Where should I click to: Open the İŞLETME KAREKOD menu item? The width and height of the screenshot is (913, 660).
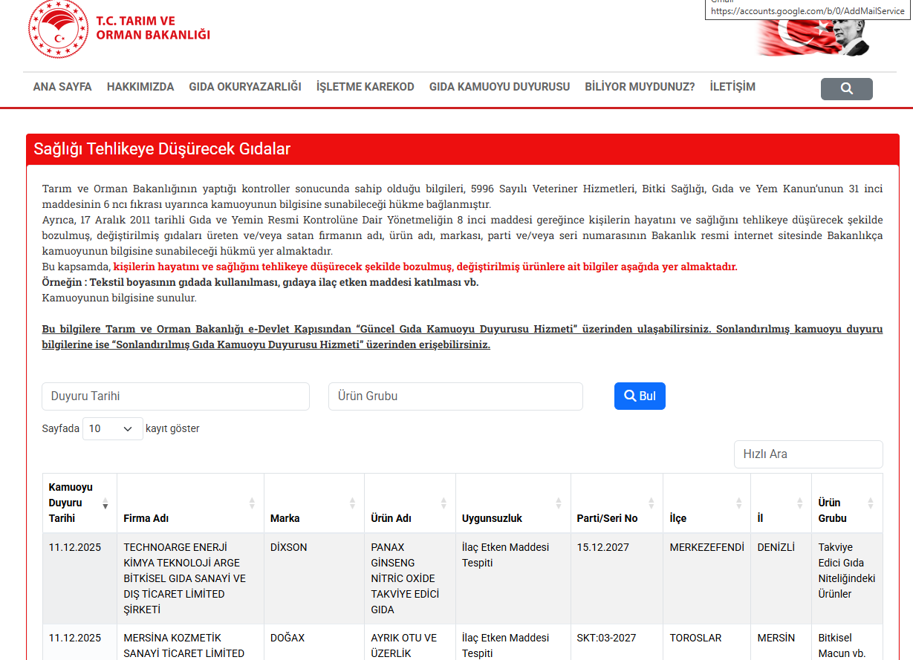click(365, 87)
